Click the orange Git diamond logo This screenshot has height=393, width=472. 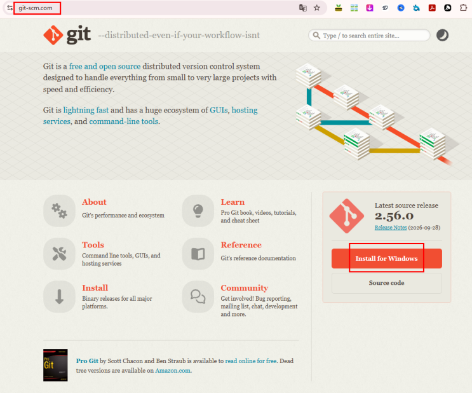pyautogui.click(x=53, y=35)
